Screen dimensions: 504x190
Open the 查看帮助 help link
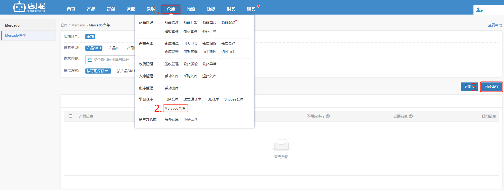pos(495,25)
